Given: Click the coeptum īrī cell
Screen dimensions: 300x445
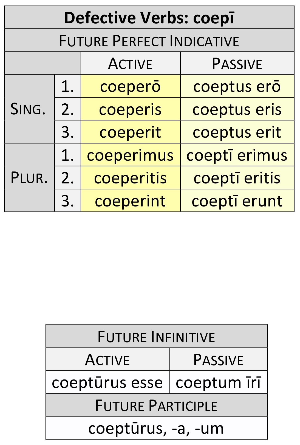Looking at the screenshot, I should click(x=218, y=382).
